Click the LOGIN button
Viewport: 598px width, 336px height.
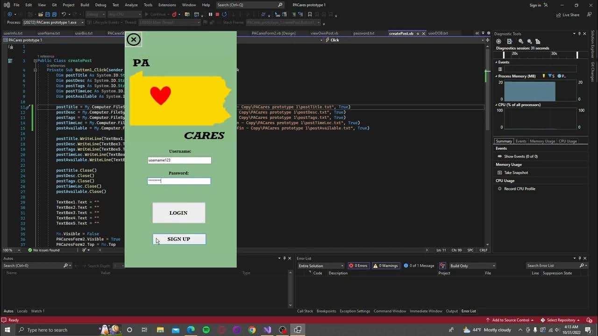178,213
